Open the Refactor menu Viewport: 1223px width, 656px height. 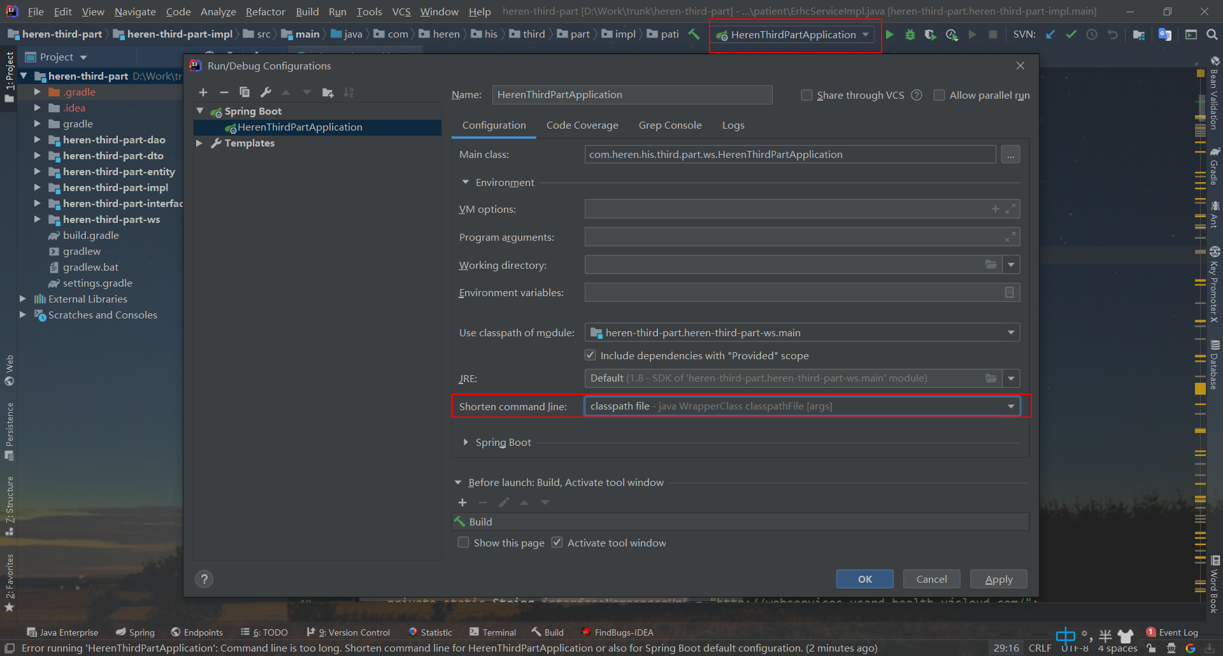tap(265, 11)
